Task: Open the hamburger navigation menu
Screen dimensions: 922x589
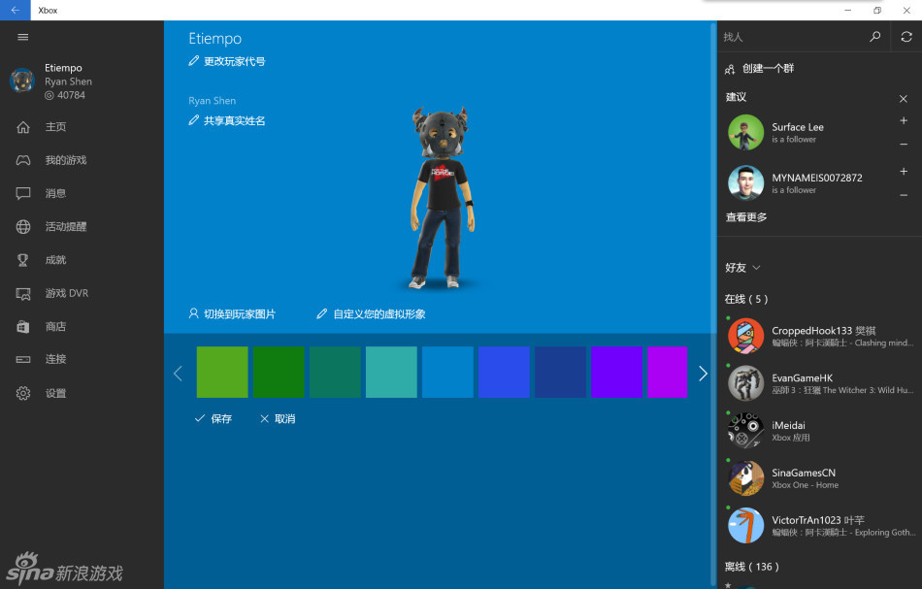Action: point(23,37)
